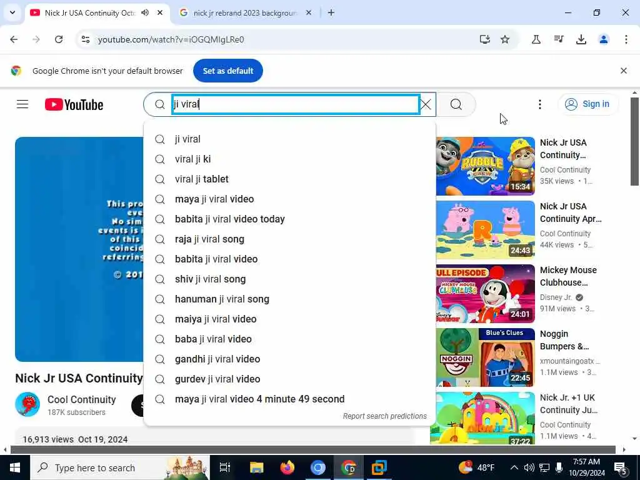Open the Windows Start menu
The image size is (640, 480).
pos(15,467)
